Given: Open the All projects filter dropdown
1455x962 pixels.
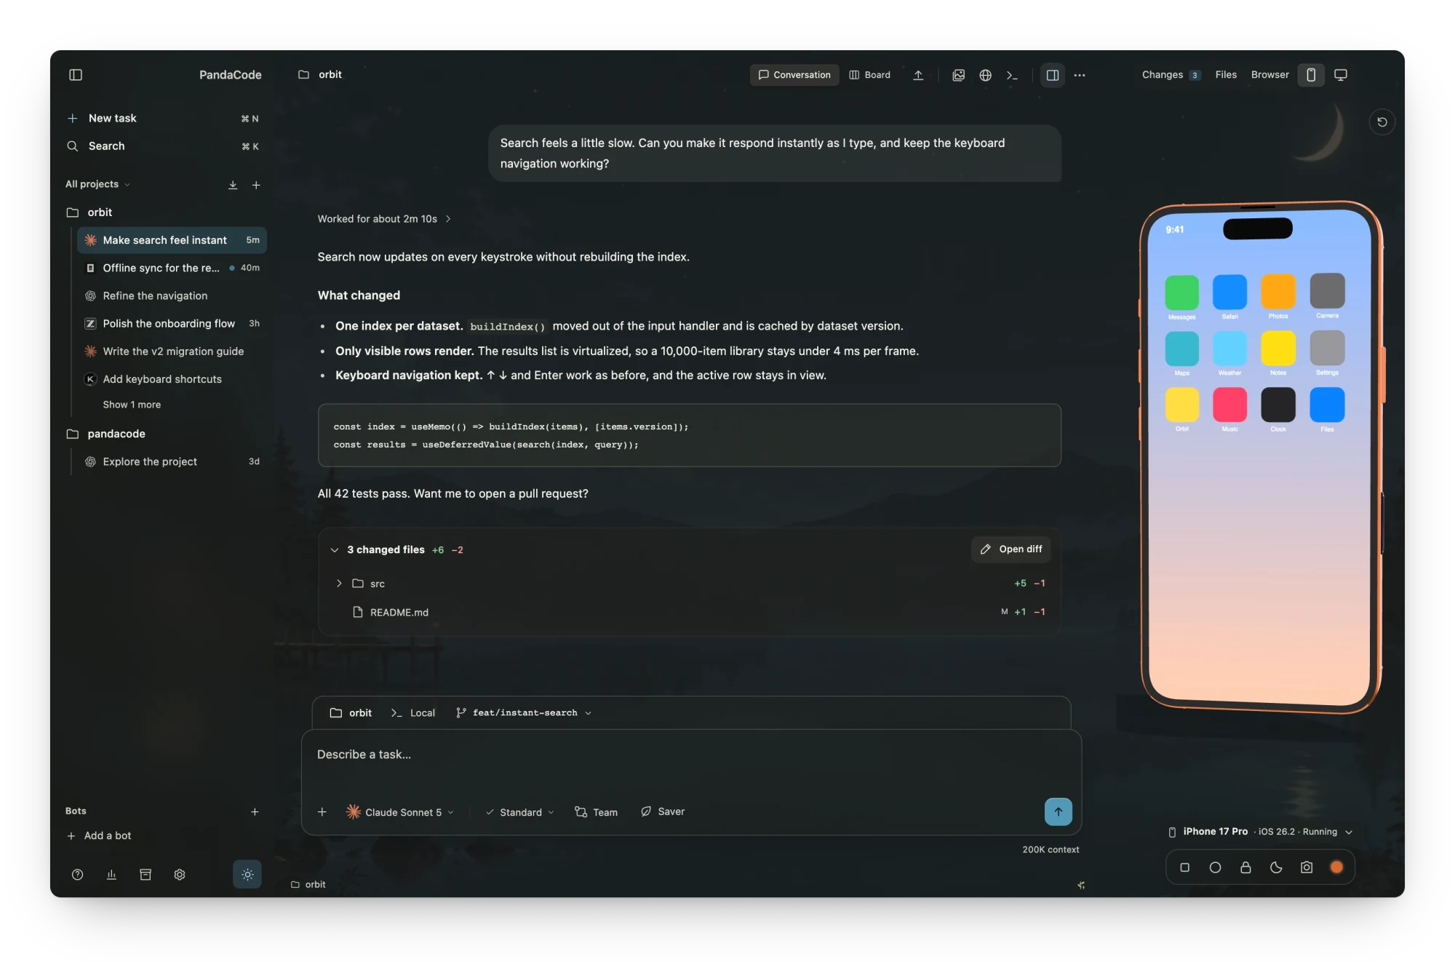Looking at the screenshot, I should 97,184.
